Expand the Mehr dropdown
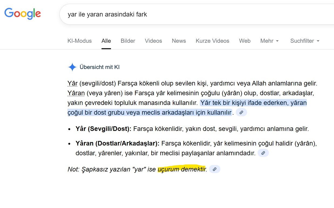The image size is (334, 208). click(x=269, y=41)
